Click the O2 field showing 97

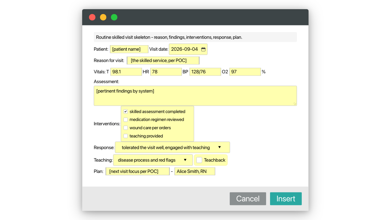point(245,72)
